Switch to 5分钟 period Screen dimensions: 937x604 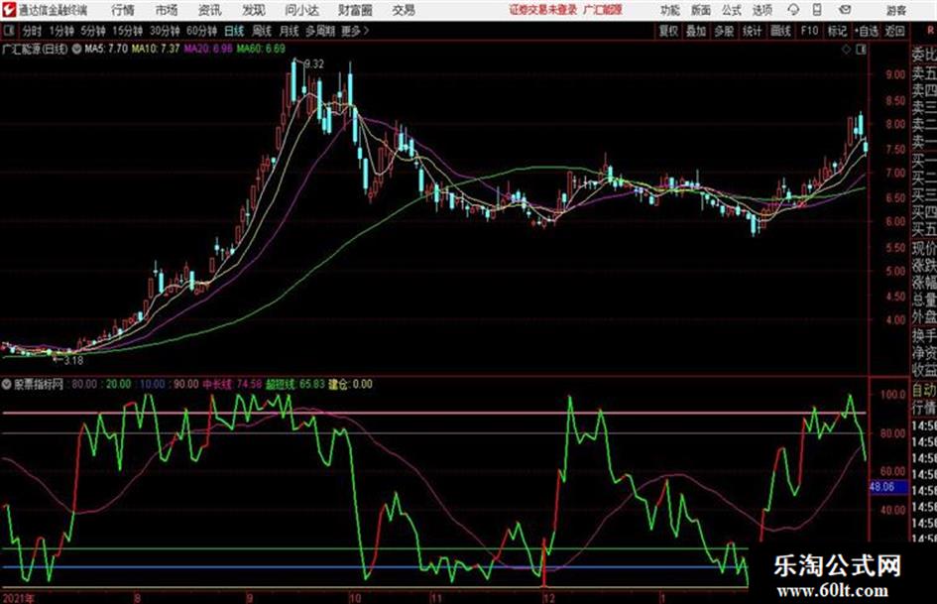pos(93,31)
